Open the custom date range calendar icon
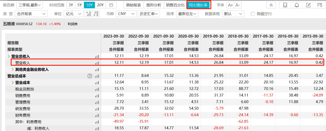The height and width of the screenshot is (131, 326). point(111,5)
